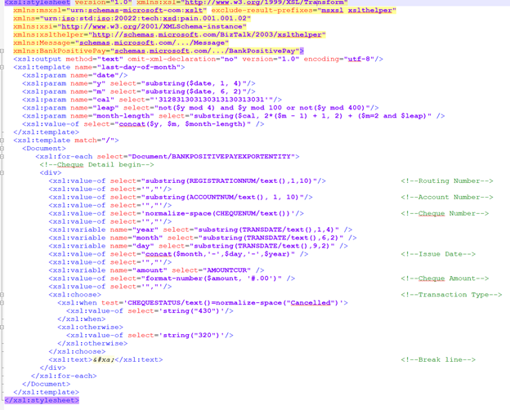The height and width of the screenshot is (410, 510).
Task: Click the &#xa; xsl:text line
Action: coord(105,360)
